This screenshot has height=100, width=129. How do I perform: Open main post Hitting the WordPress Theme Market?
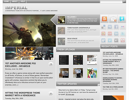23,94
